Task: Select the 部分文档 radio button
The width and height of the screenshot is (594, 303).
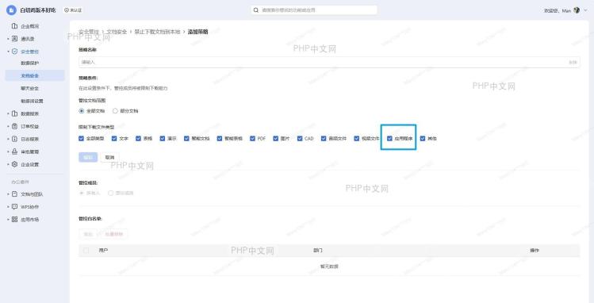Action: click(115, 111)
